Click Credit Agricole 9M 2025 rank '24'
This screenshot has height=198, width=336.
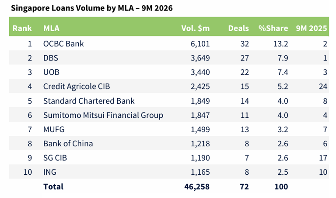[x=323, y=86]
